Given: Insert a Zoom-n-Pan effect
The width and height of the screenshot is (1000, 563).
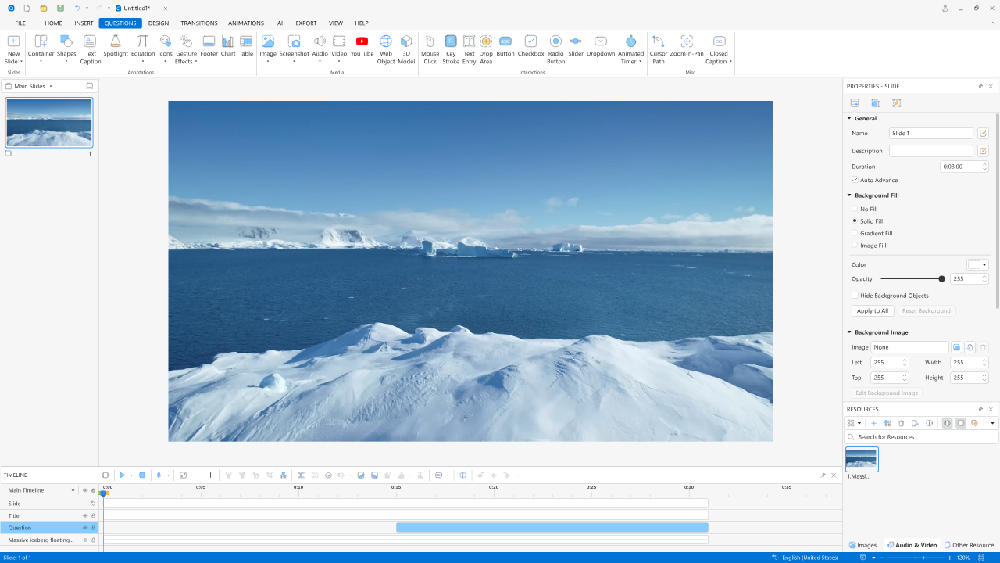Looking at the screenshot, I should click(x=687, y=46).
